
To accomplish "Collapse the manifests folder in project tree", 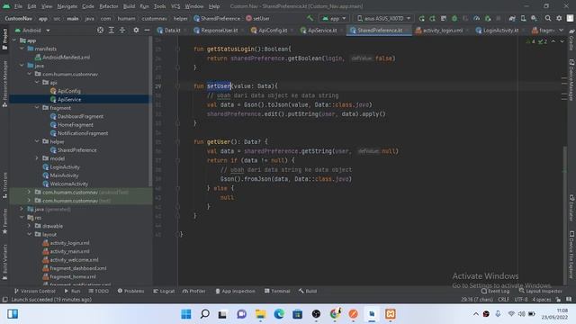I will tap(22, 49).
